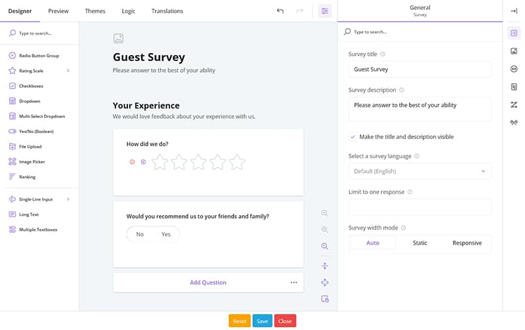Open the Logic tab
Screen dimensions: 525x330
click(x=129, y=11)
